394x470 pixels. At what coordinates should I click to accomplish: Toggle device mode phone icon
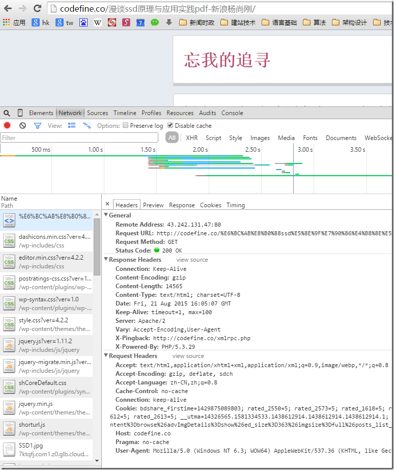click(20, 113)
